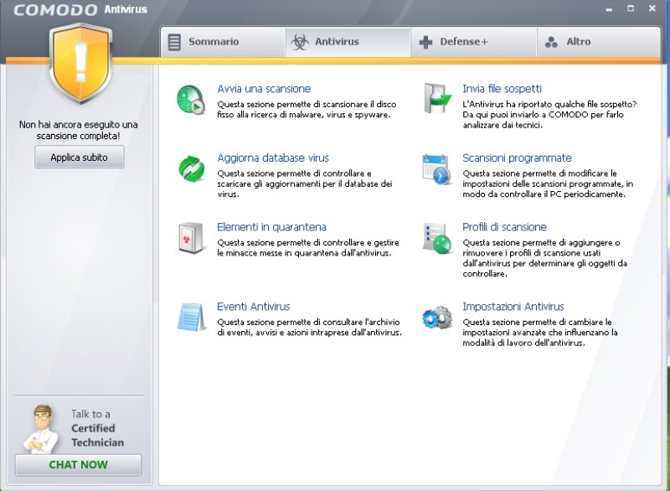This screenshot has width=670, height=491.
Task: Click the quarantine safe box icon
Action: [191, 238]
